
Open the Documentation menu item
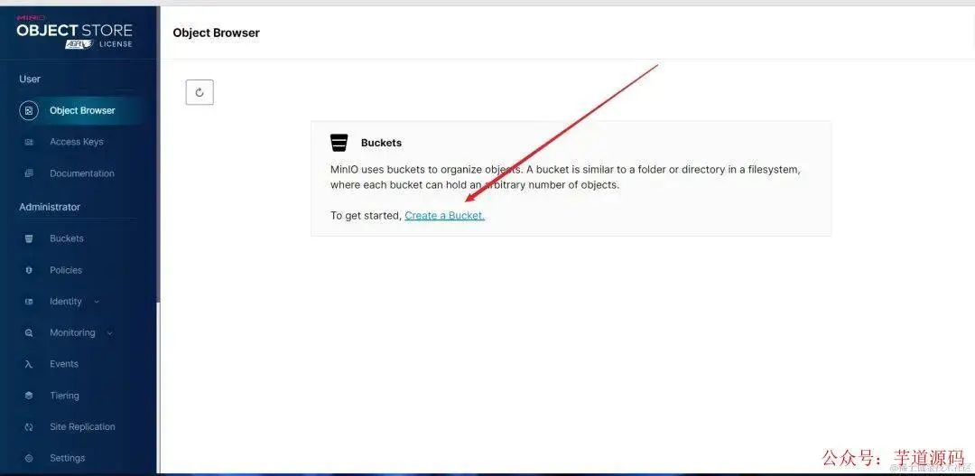click(x=82, y=173)
